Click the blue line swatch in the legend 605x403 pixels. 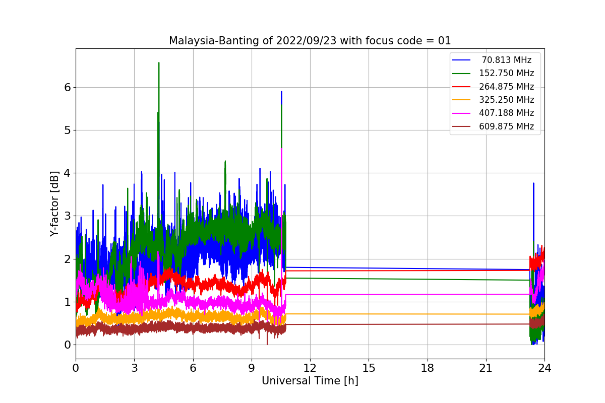tap(461, 60)
